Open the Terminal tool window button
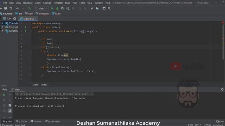 (x=36, y=121)
